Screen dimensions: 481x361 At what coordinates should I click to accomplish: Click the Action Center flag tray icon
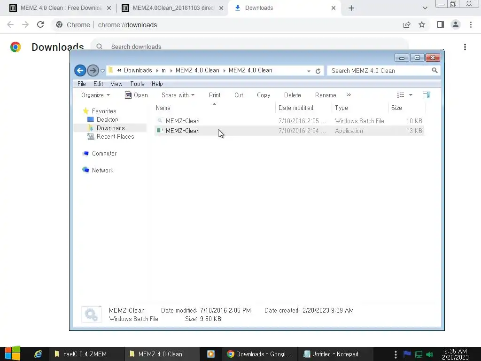[407, 354]
